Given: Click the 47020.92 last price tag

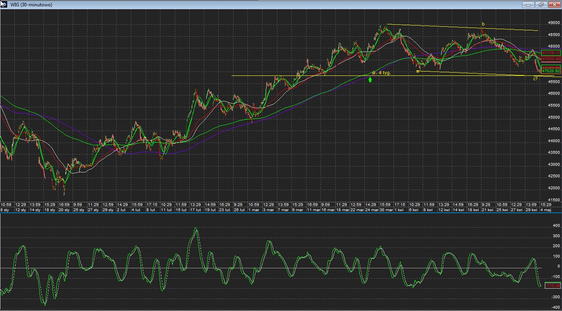Looking at the screenshot, I should coord(552,71).
